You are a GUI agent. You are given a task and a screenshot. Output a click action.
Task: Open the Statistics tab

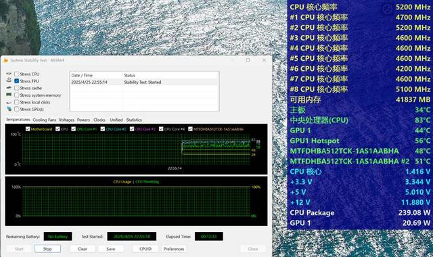134,120
